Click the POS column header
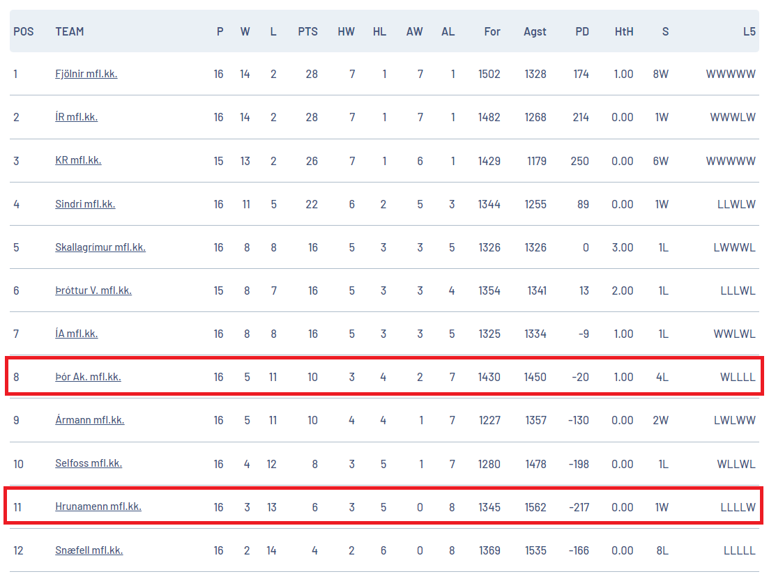Screen dimensions: 769x581 (24, 32)
